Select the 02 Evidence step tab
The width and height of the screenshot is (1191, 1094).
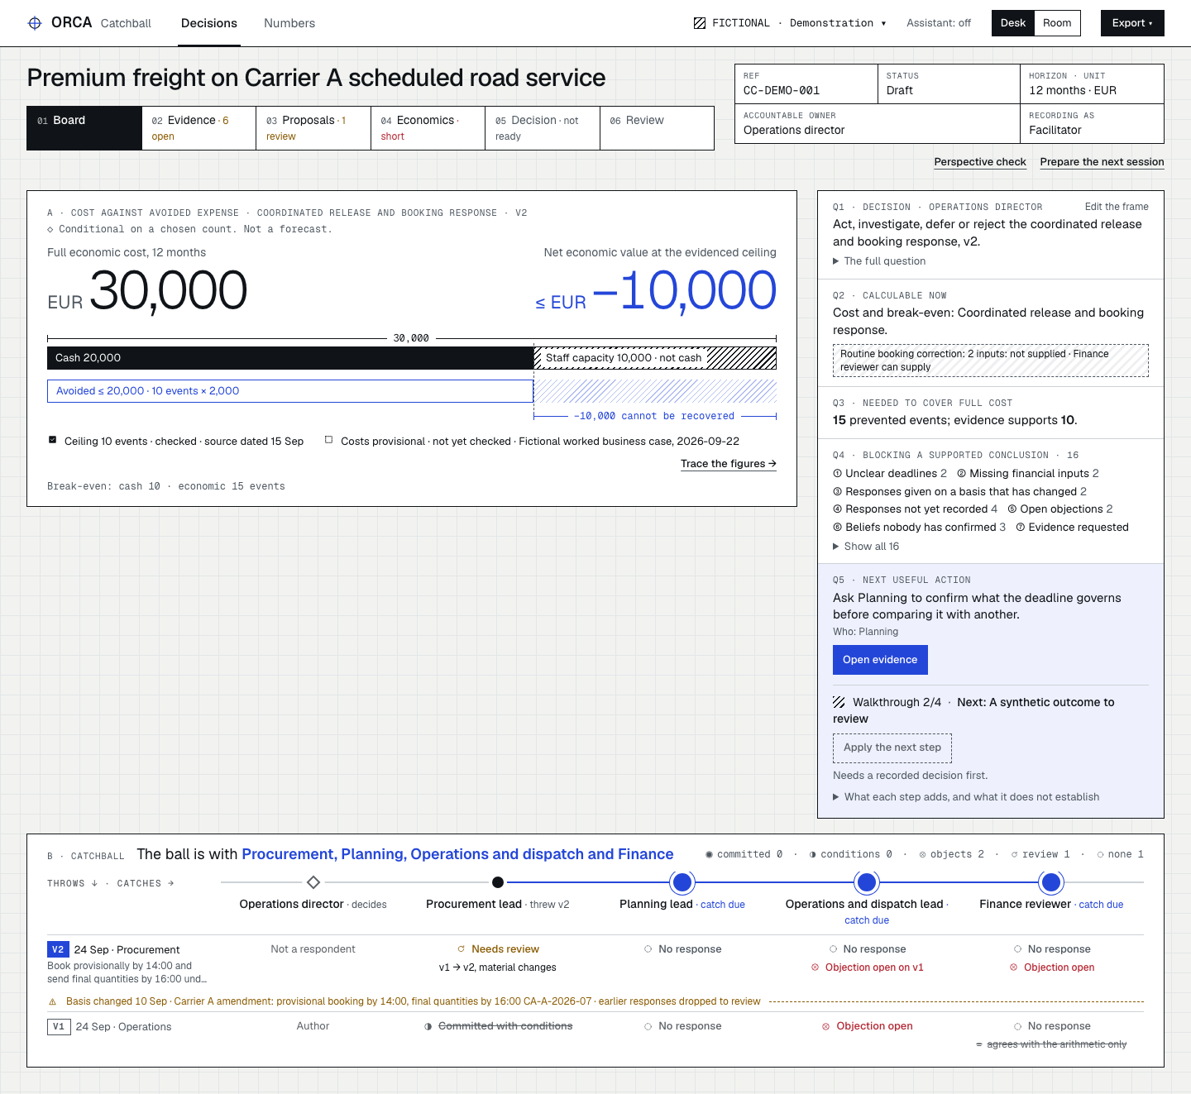click(198, 128)
